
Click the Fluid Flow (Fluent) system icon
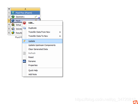pos(13,13)
